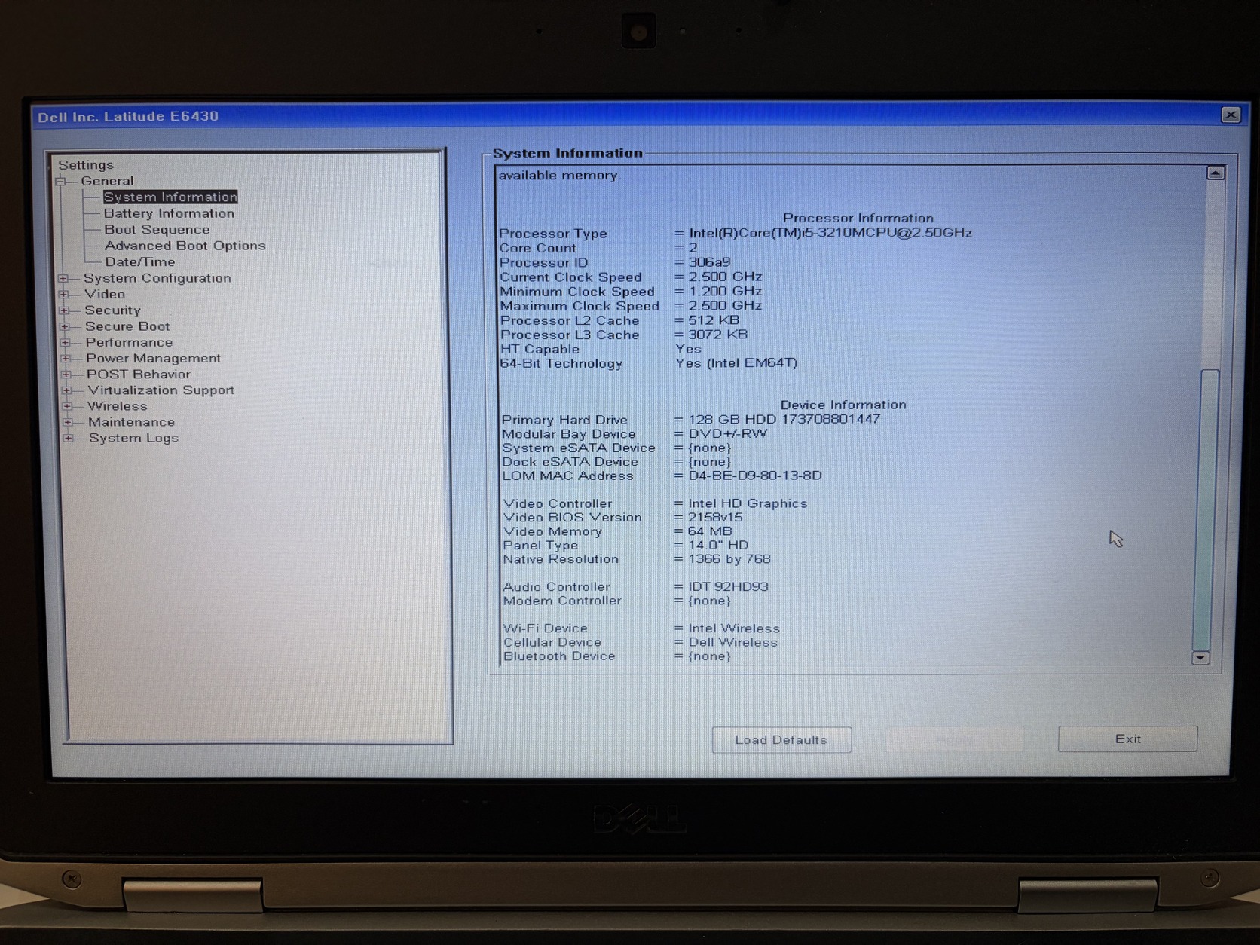Select the Maintenance category label
The image size is (1260, 945).
click(131, 422)
